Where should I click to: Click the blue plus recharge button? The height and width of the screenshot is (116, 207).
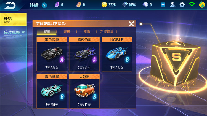pyautogui.click(x=163, y=5)
